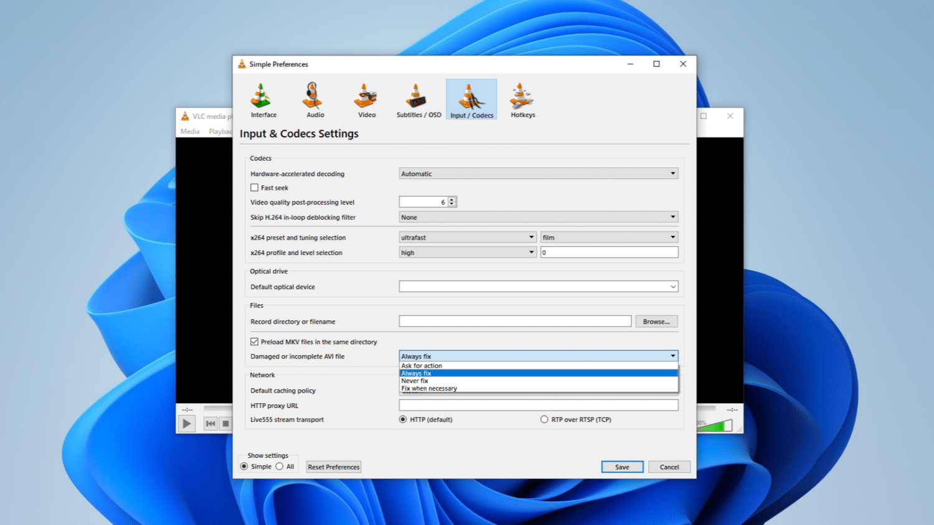Click the Browse... button for record directory
Viewport: 934px width, 525px height.
[656, 322]
